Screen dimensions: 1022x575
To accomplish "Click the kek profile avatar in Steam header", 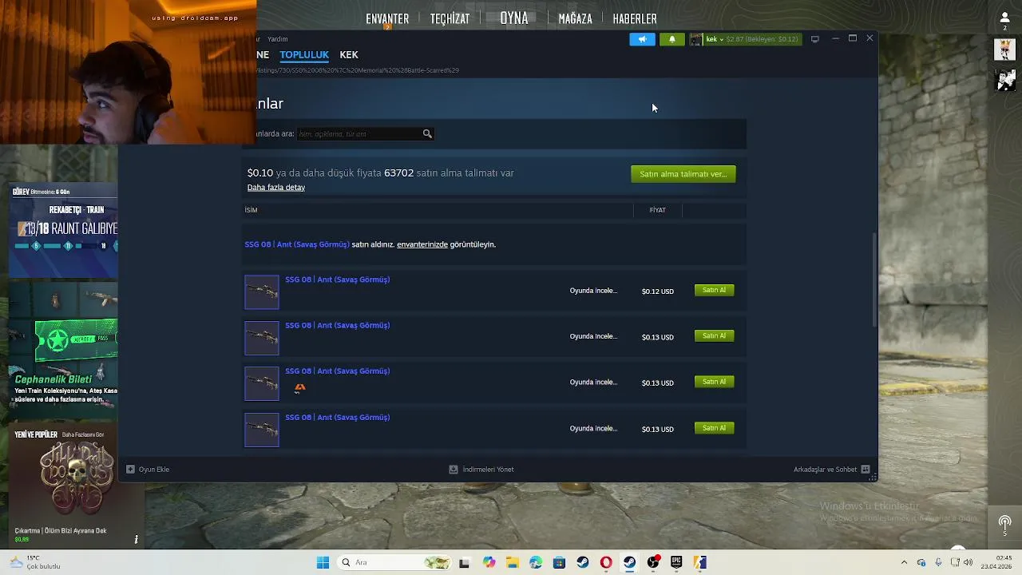I will pyautogui.click(x=696, y=39).
